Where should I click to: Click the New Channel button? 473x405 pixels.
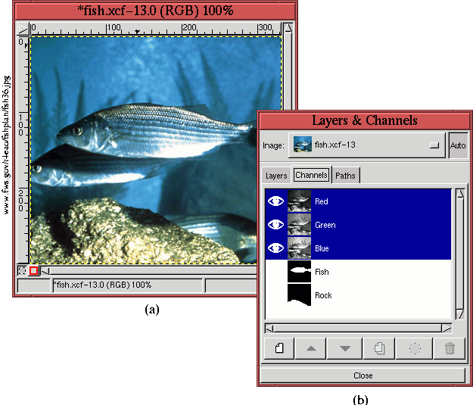click(279, 348)
